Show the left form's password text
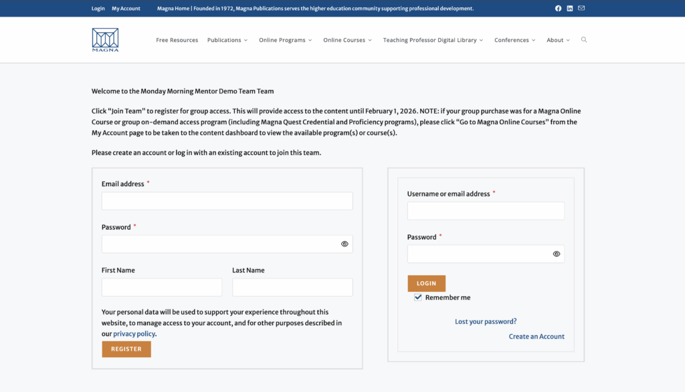685x392 pixels. 345,244
